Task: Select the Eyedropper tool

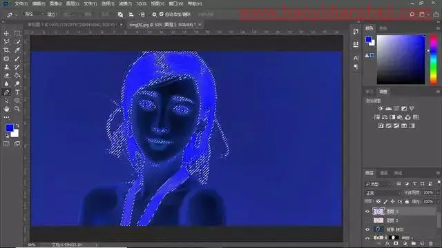Action: (x=17, y=50)
